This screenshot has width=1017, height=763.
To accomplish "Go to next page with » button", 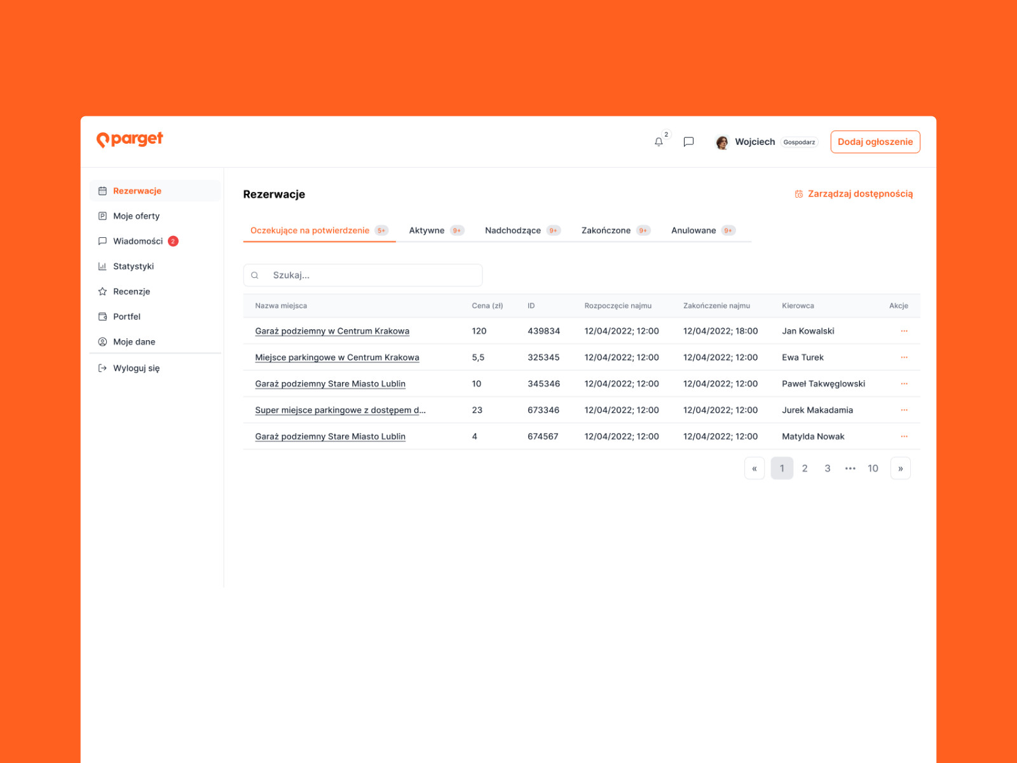I will [x=900, y=469].
